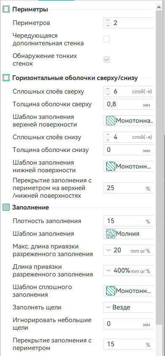165x356 pixels.
Task: Increase Сплошных слоёв сверху with up arrow
Action: coord(108,89)
